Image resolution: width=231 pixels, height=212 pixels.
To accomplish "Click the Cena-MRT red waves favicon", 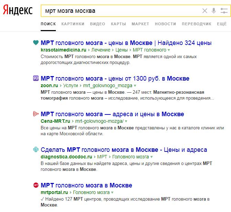I will [36, 114].
